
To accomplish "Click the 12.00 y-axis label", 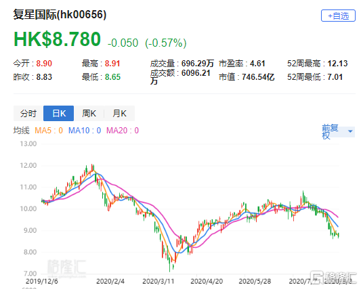I will click(28, 165).
